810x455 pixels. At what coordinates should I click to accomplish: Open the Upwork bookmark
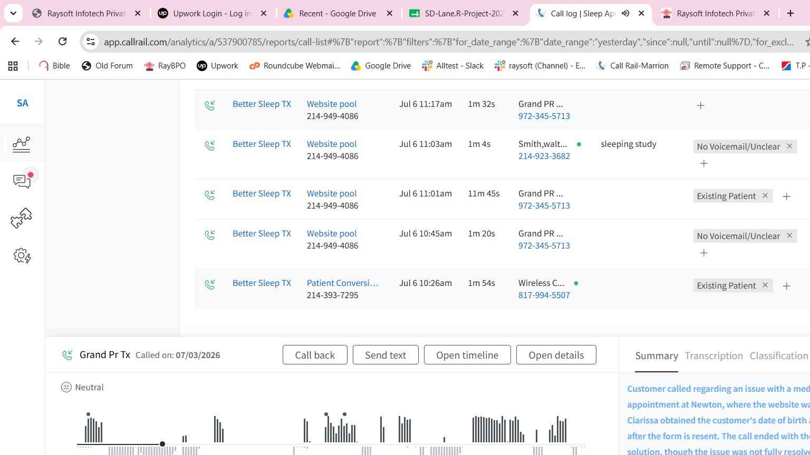point(217,66)
